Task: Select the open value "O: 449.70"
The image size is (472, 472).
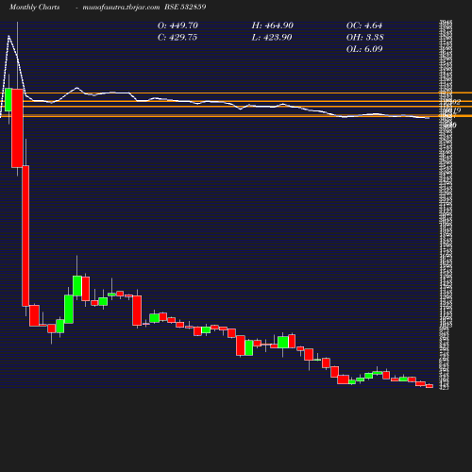Action: [x=177, y=25]
